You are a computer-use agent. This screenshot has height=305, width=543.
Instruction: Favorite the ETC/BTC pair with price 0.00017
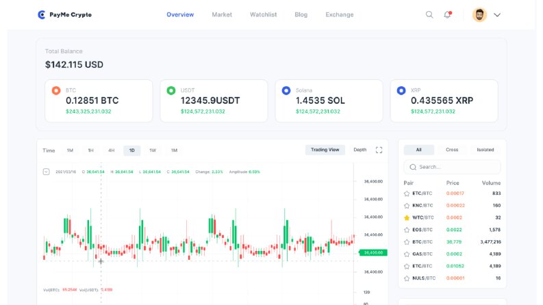pos(407,194)
